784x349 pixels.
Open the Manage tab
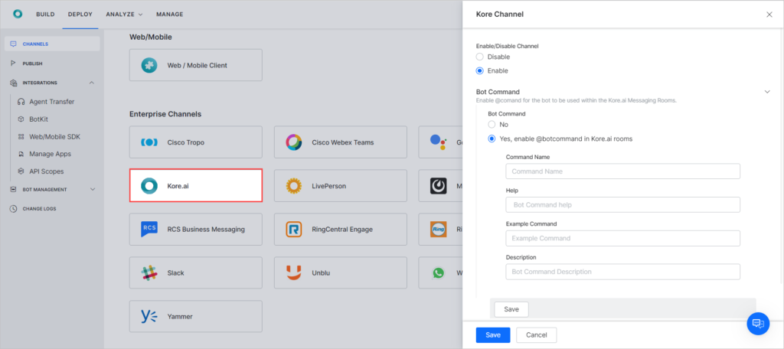pyautogui.click(x=169, y=15)
